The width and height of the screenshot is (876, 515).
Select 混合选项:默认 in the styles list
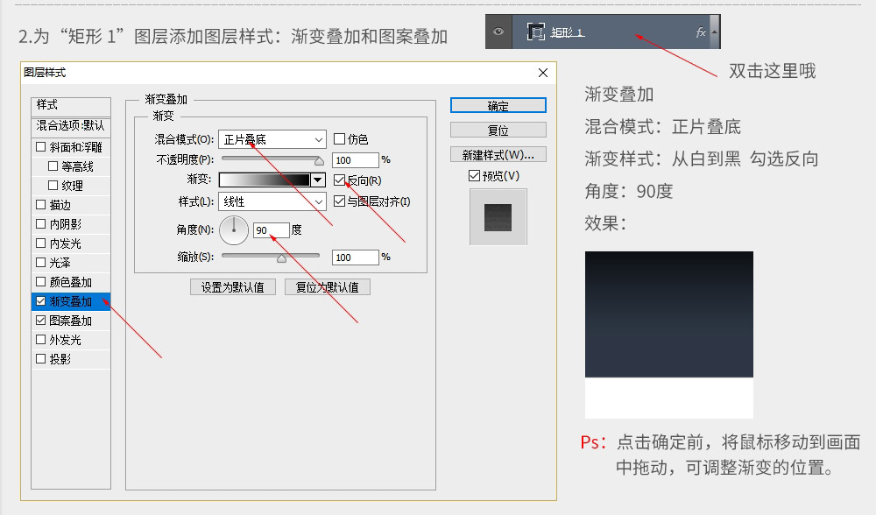71,125
